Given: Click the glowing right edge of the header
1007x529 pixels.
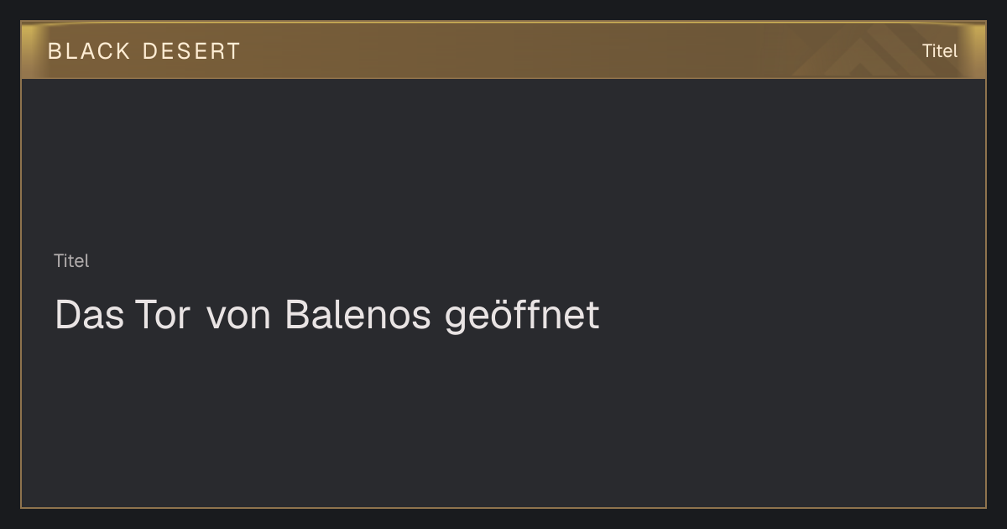Looking at the screenshot, I should click(979, 50).
